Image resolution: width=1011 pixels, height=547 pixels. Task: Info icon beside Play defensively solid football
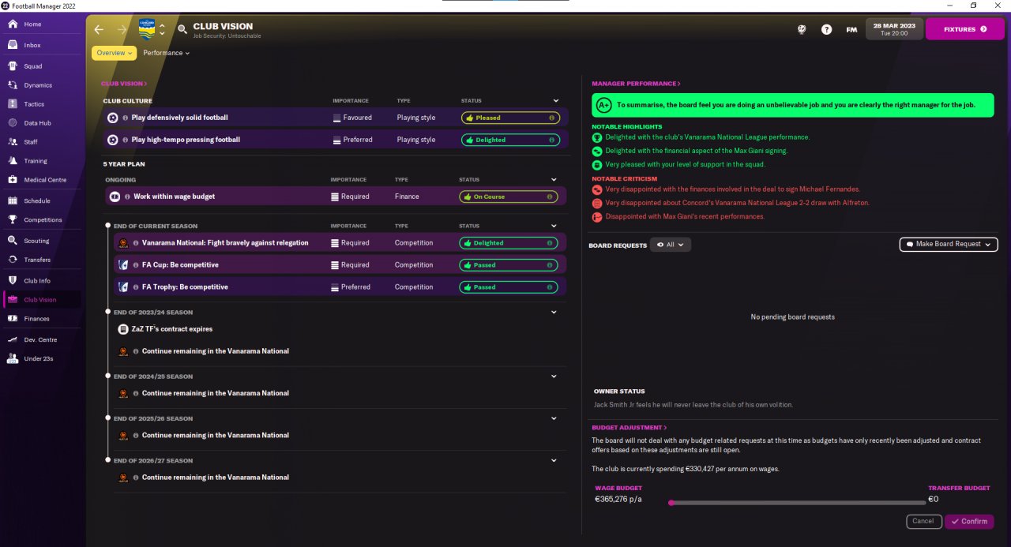click(126, 118)
